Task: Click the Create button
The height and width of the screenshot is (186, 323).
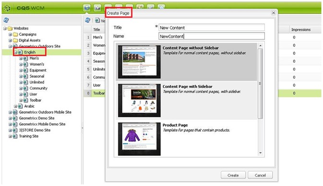Action: click(233, 175)
